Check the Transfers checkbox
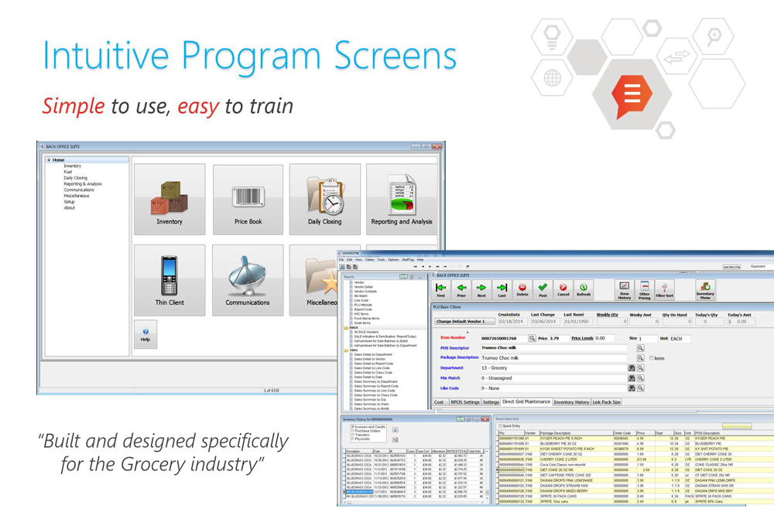774x526 pixels. tap(352, 435)
